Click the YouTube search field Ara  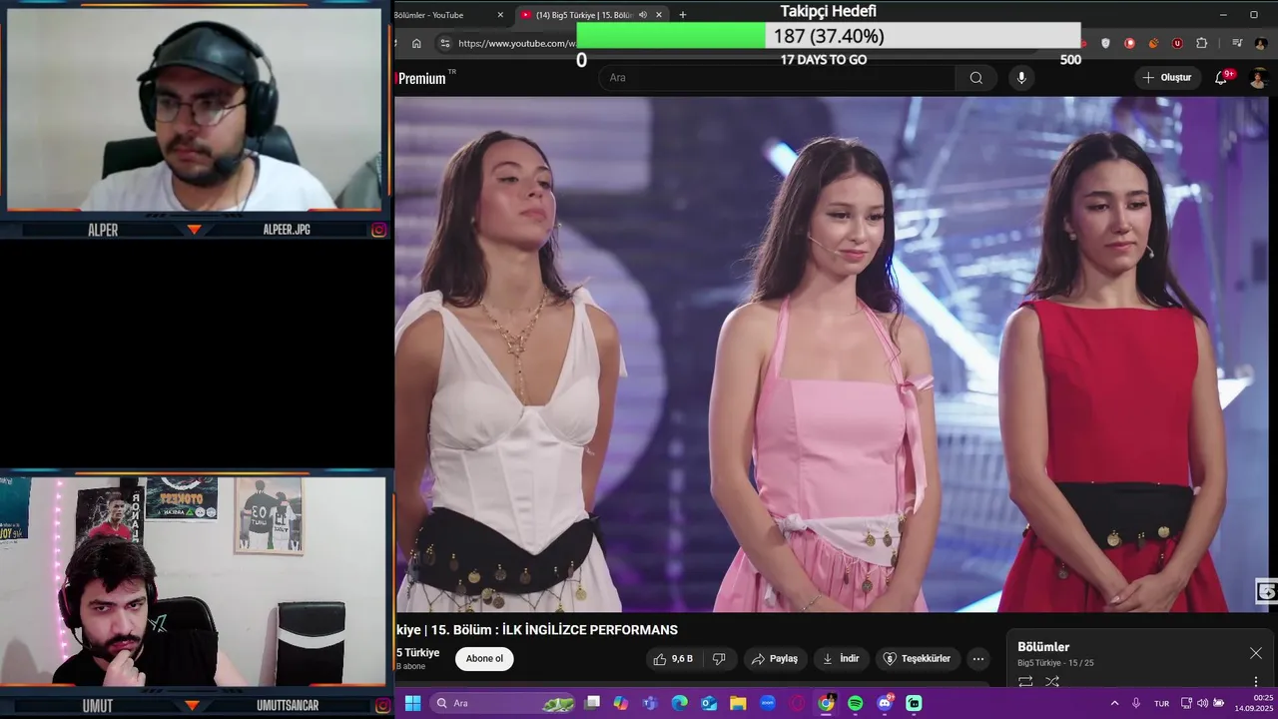777,78
